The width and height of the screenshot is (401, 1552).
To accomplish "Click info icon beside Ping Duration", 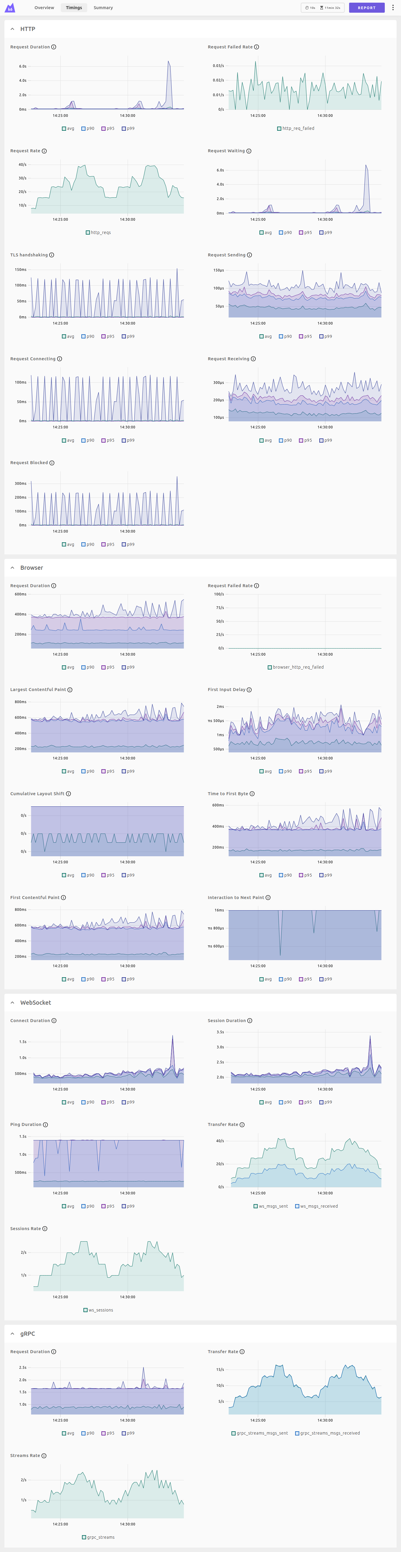I will (x=45, y=1125).
